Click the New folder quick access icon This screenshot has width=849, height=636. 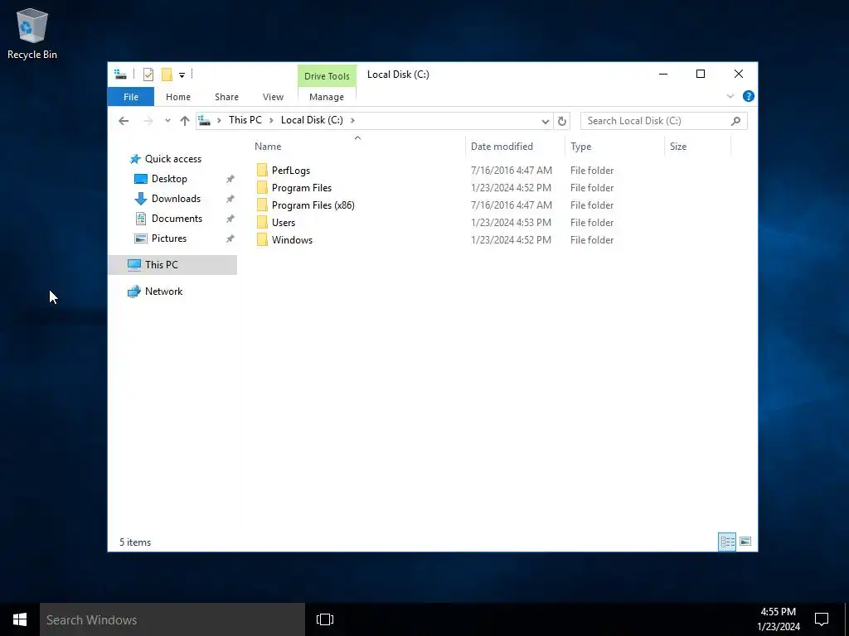coord(167,75)
